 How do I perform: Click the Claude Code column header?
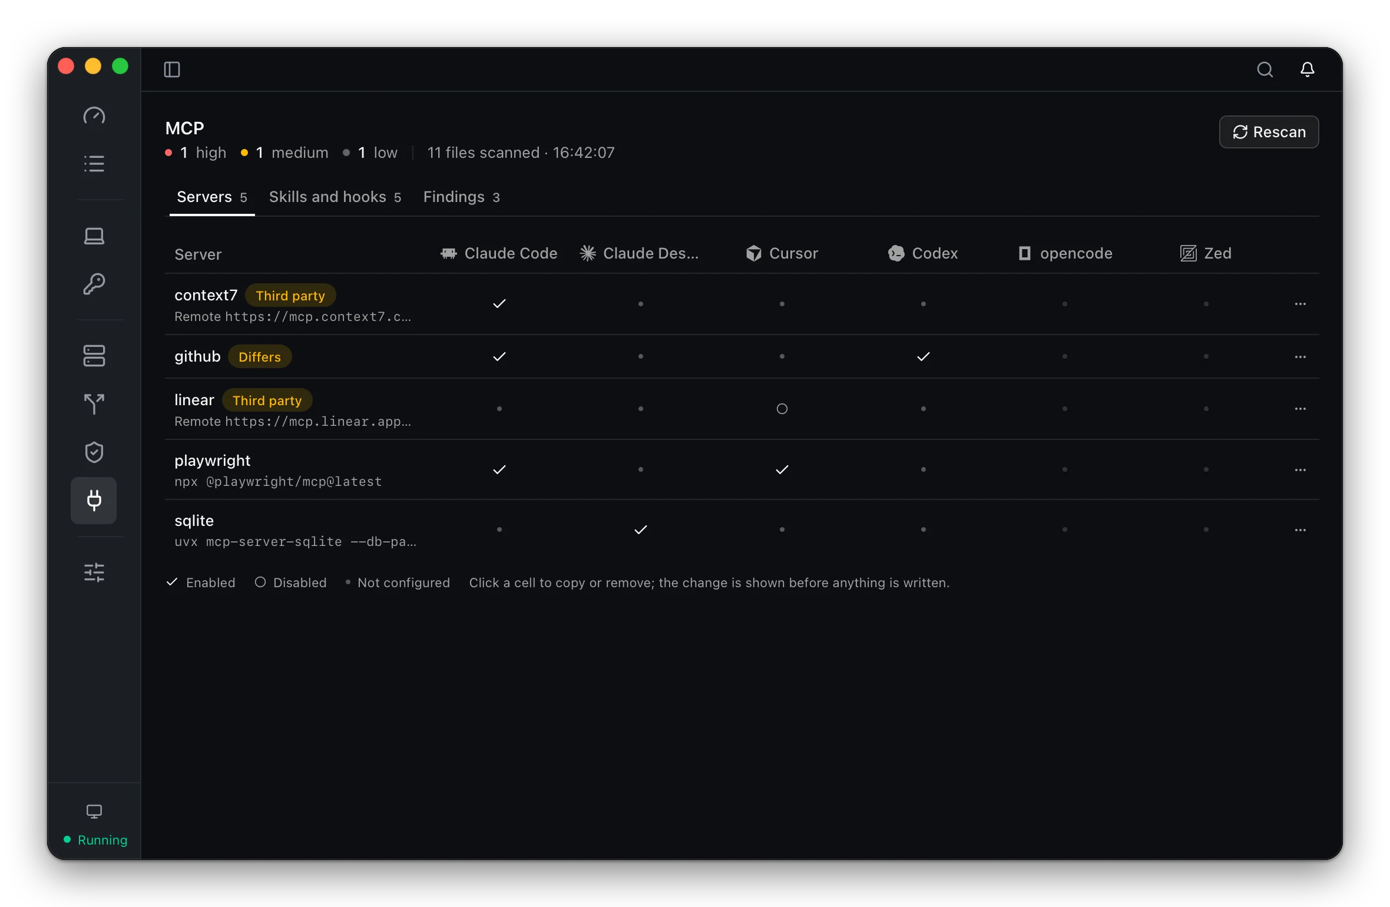[x=499, y=253]
